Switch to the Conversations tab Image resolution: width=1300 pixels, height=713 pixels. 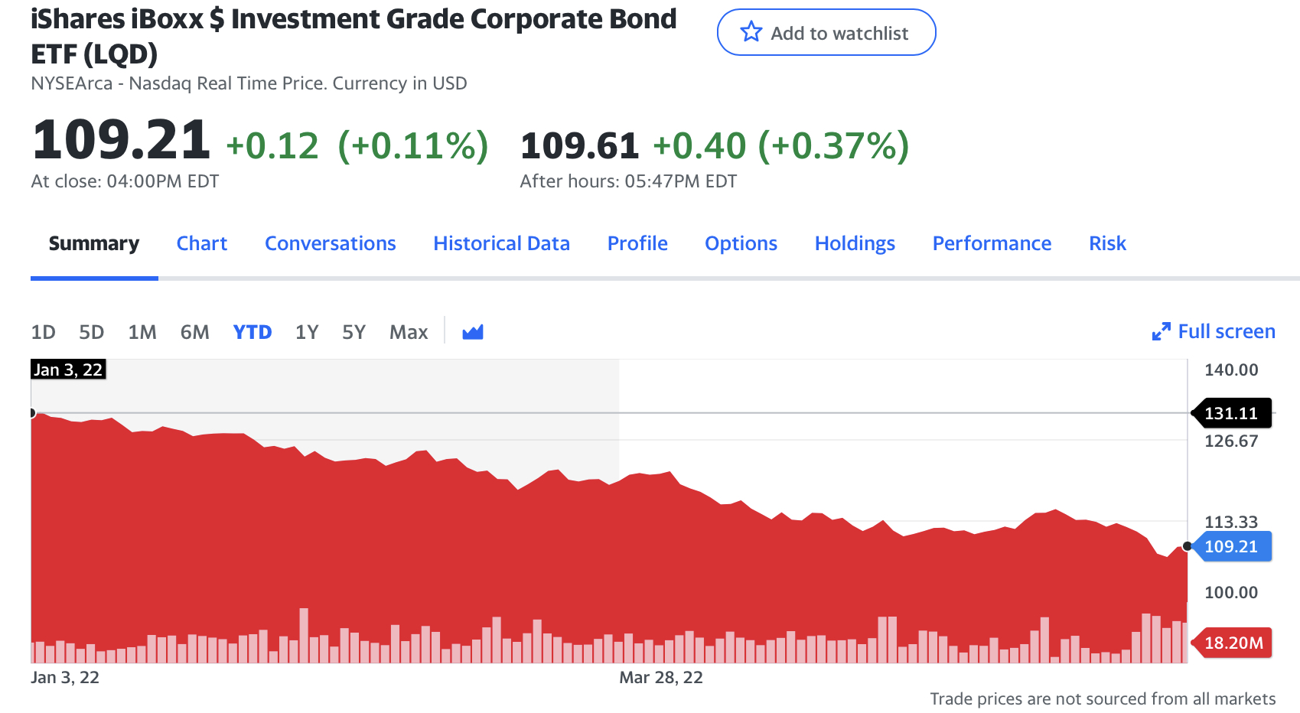[x=331, y=243]
